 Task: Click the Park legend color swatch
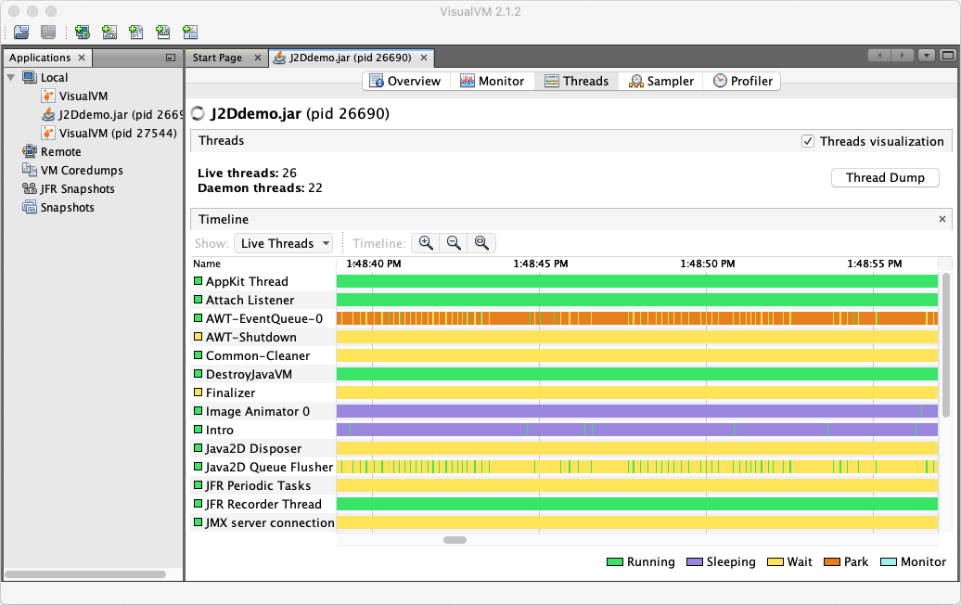click(x=832, y=562)
